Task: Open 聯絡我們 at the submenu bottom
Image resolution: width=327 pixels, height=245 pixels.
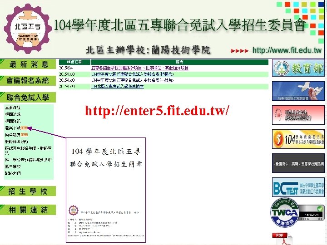Action: point(13,173)
